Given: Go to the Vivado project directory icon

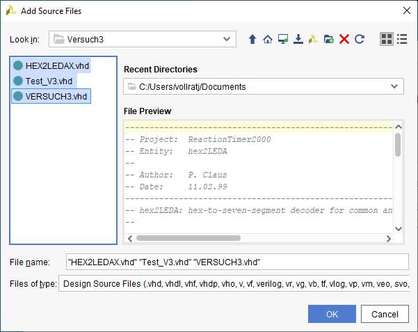Looking at the screenshot, I should click(x=313, y=40).
